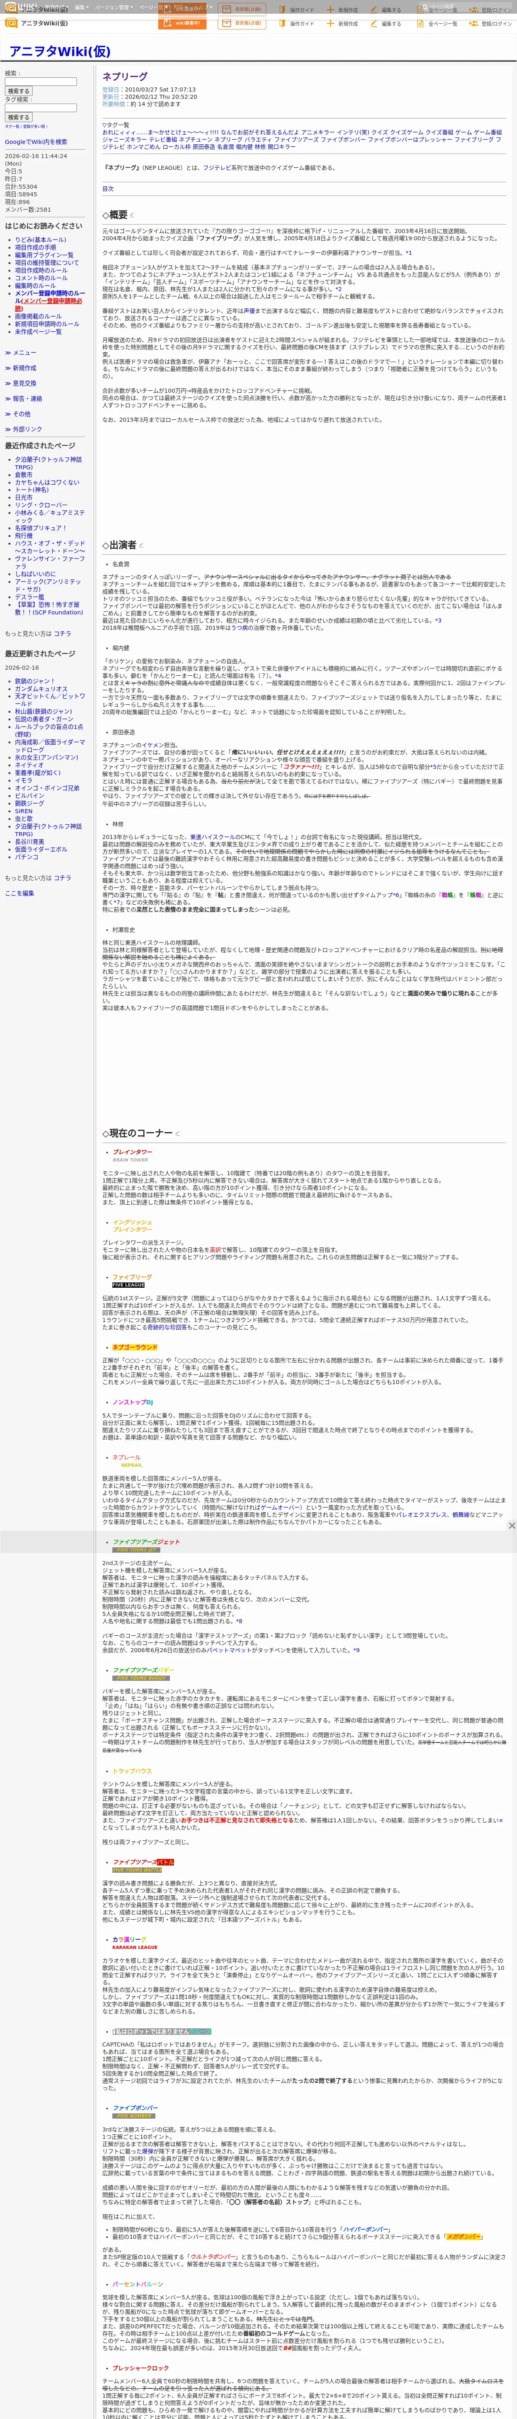Open the 項目の維持管理について link
This screenshot has height=2419, width=517.
[47, 263]
